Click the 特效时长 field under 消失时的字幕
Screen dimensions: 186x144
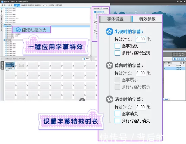[141, 107]
